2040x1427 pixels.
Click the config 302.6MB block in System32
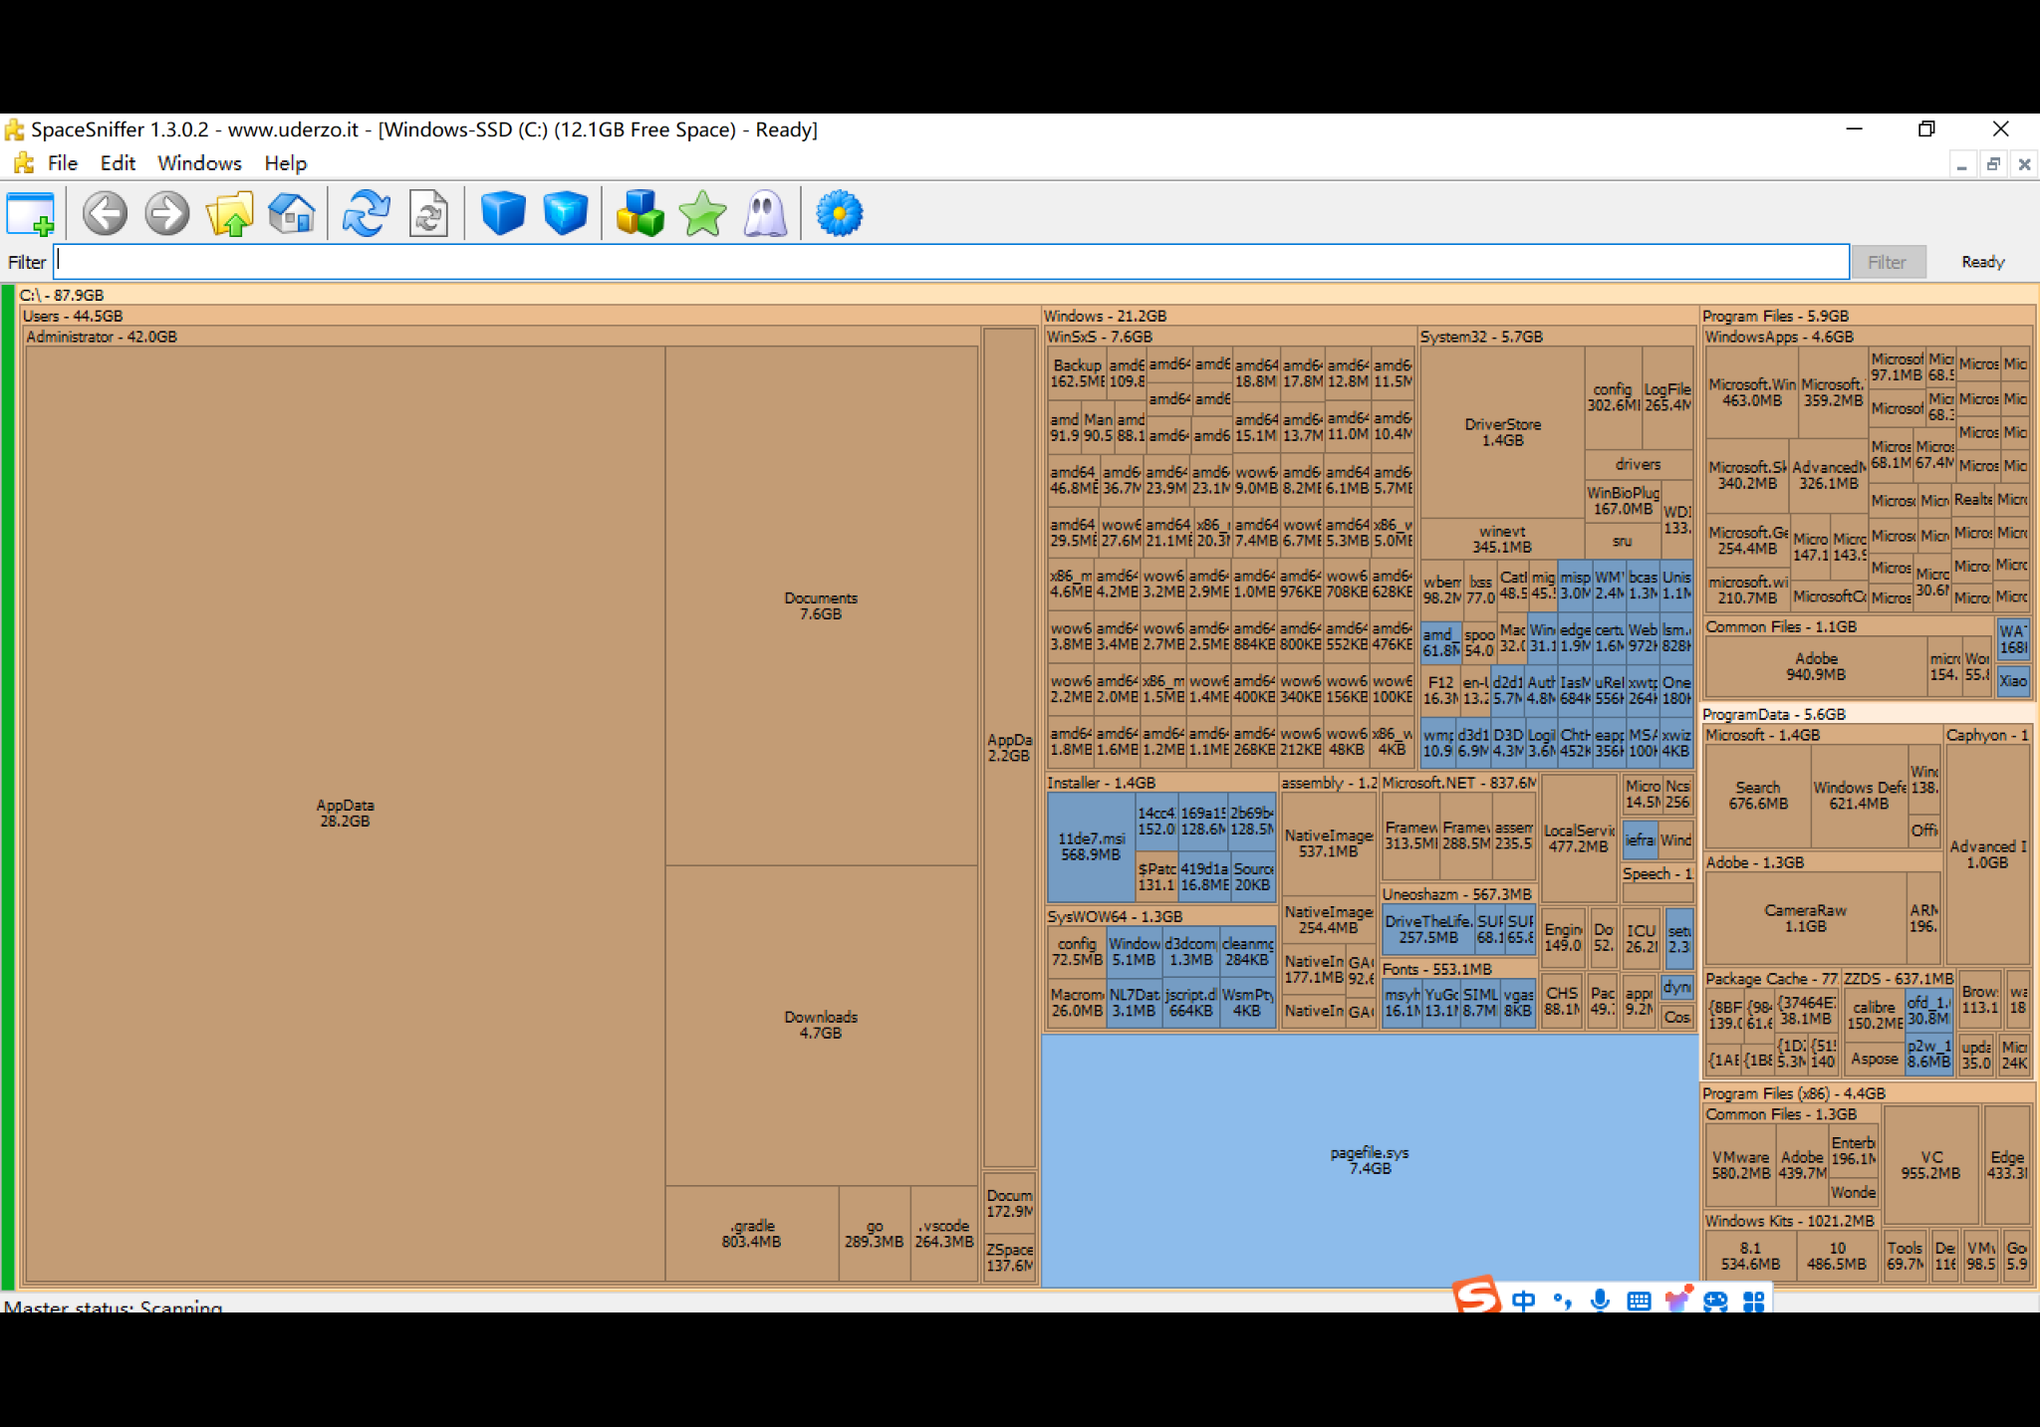[x=1613, y=396]
